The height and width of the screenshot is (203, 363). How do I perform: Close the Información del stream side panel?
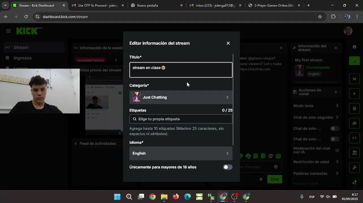[336, 48]
